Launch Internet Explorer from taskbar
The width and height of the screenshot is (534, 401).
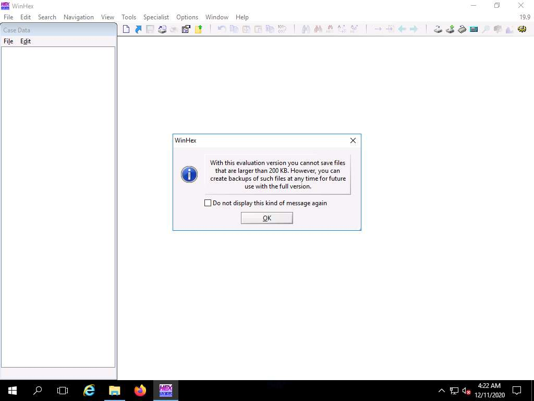coord(89,391)
